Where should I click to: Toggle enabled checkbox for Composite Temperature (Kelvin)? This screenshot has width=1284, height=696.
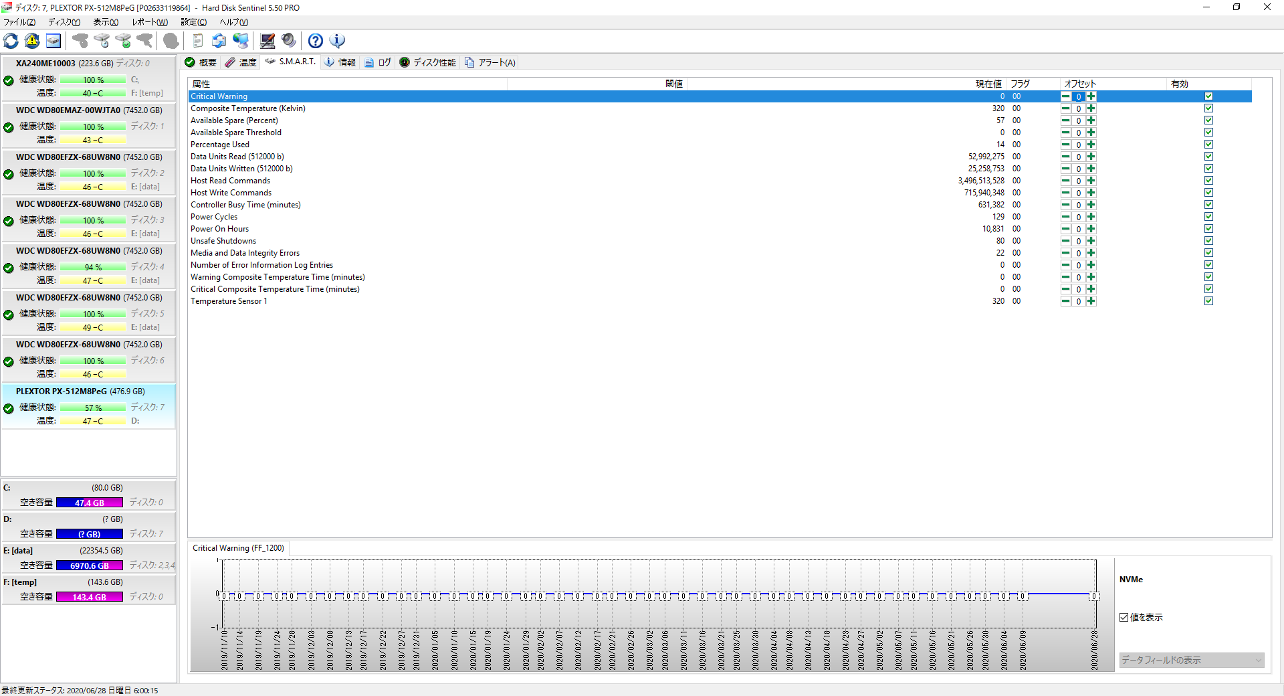coord(1208,108)
